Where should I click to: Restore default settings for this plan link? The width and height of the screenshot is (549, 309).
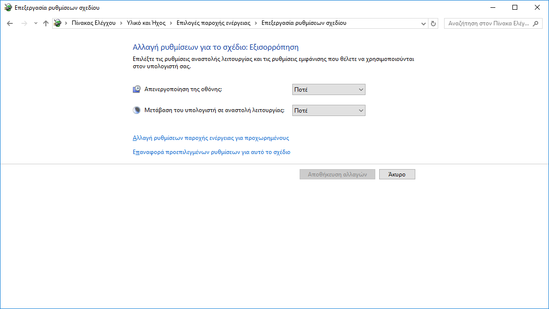[211, 152]
